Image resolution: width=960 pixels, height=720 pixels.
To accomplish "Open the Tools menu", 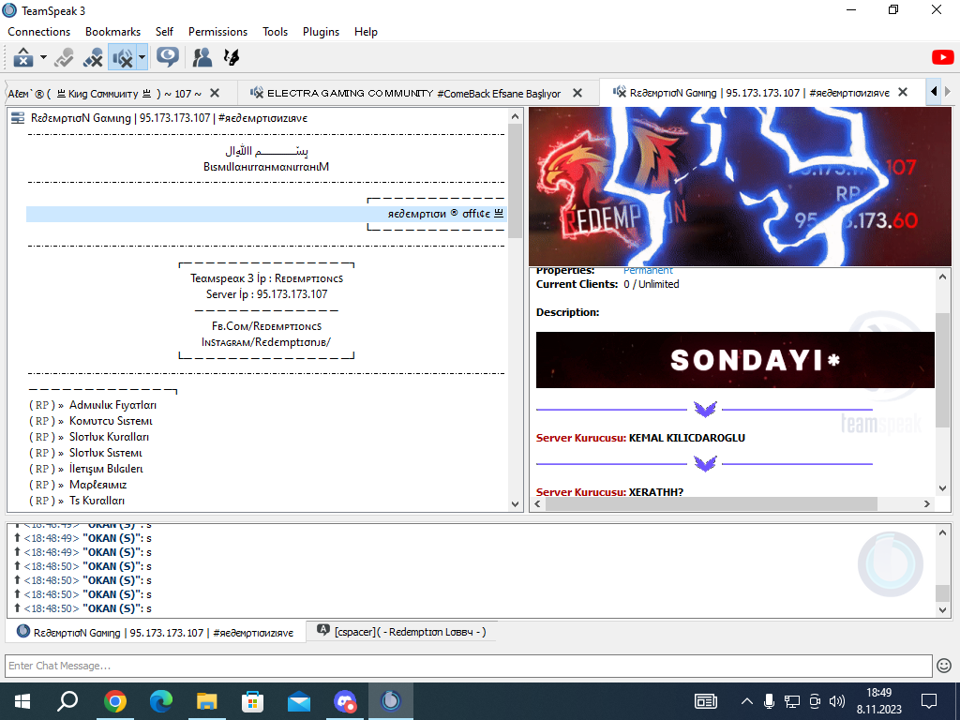I will pyautogui.click(x=275, y=32).
